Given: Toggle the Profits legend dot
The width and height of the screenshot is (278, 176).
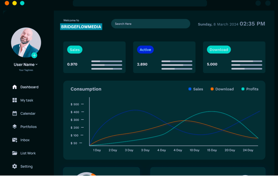Looking at the screenshot, I should coord(243,89).
